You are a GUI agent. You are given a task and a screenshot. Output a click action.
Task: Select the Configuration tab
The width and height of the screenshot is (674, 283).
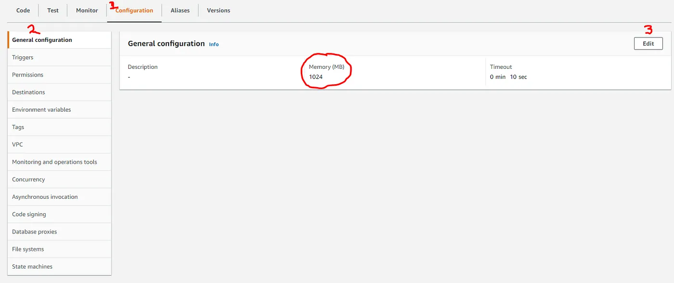click(134, 11)
